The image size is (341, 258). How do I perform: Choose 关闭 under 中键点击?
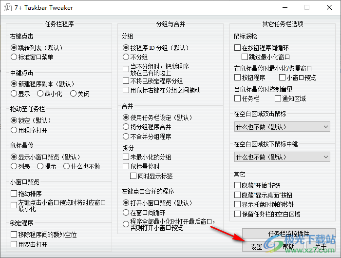coord(73,94)
